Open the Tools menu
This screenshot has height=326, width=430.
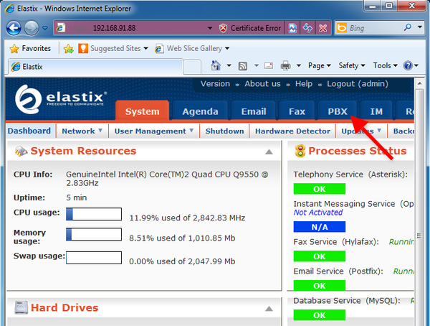coord(385,65)
